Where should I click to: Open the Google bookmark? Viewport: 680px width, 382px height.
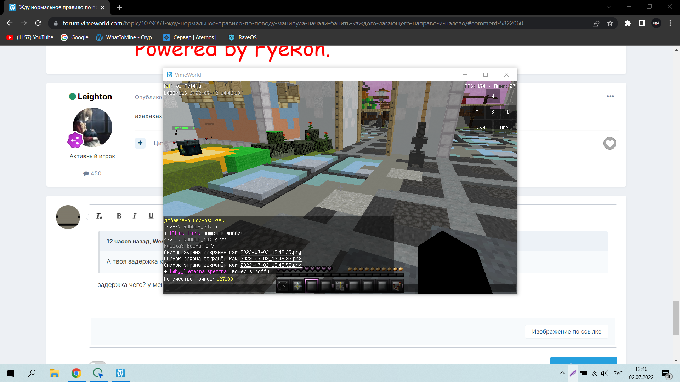click(x=74, y=37)
